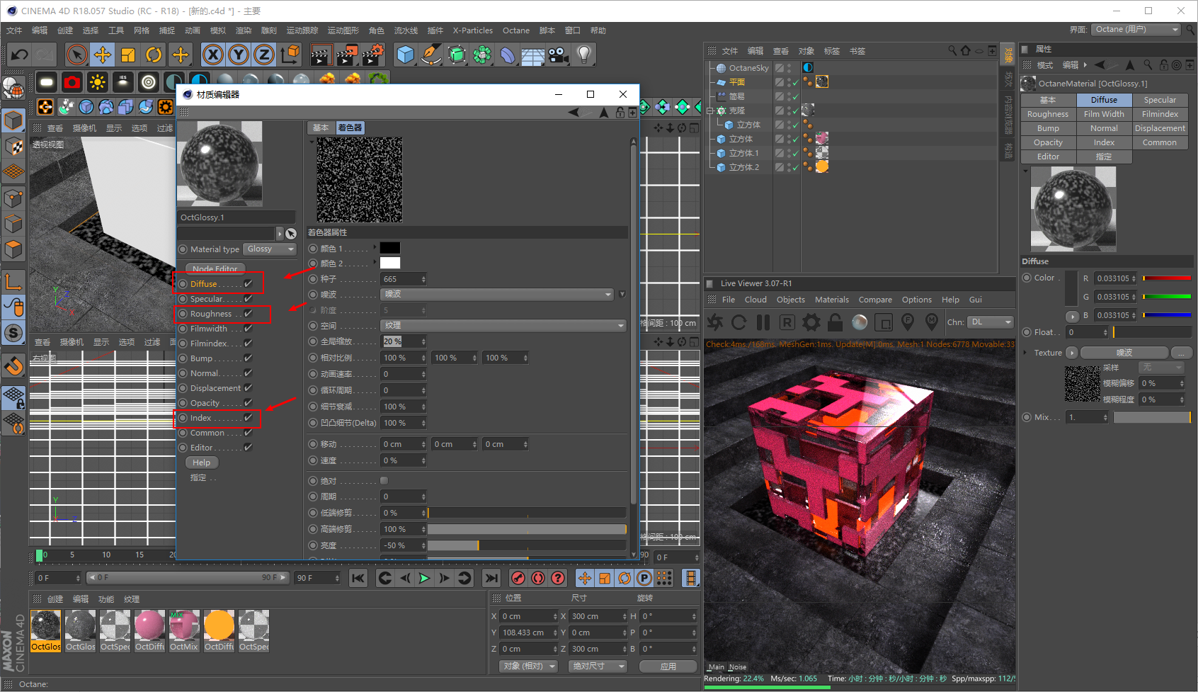Open the 噪波 noise type dropdown
1198x692 pixels.
click(497, 294)
